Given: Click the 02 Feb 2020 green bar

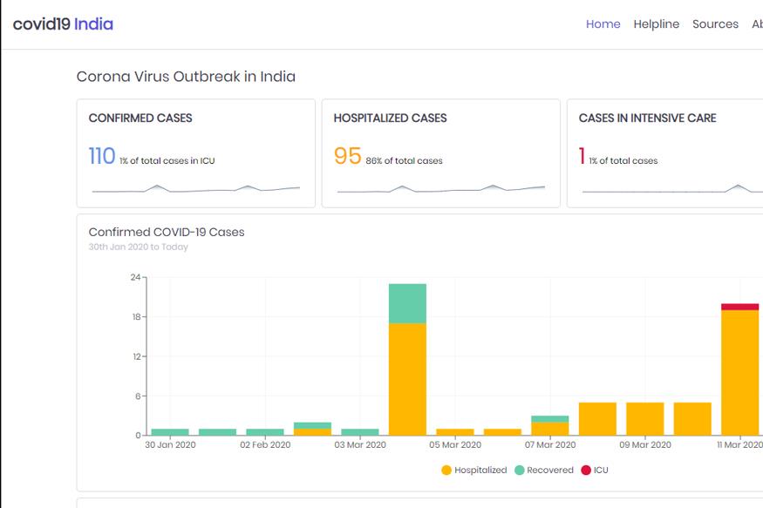Looking at the screenshot, I should pyautogui.click(x=265, y=432).
